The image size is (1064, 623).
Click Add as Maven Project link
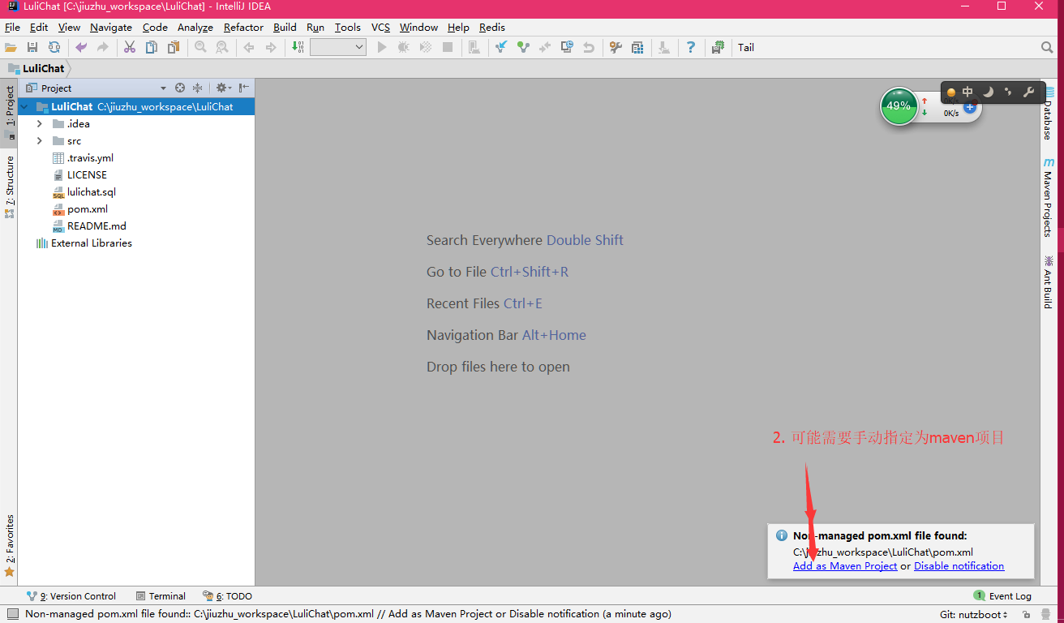845,566
